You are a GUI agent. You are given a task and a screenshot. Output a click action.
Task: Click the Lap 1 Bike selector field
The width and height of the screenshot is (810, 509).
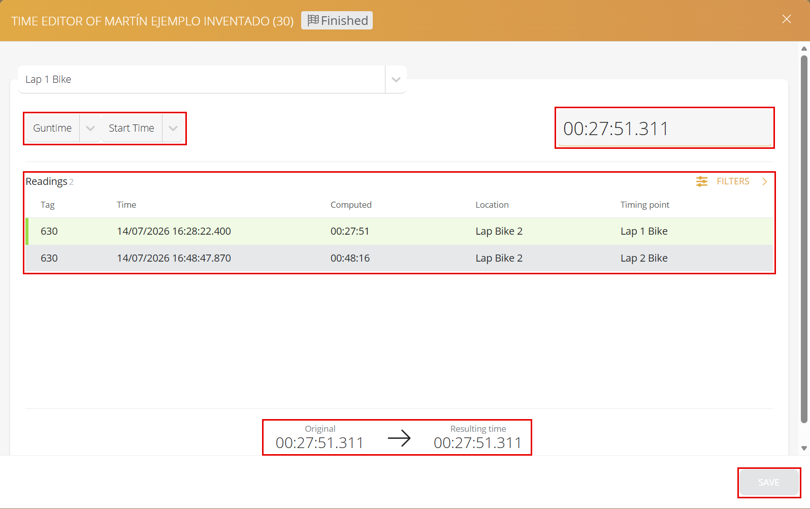click(202, 79)
